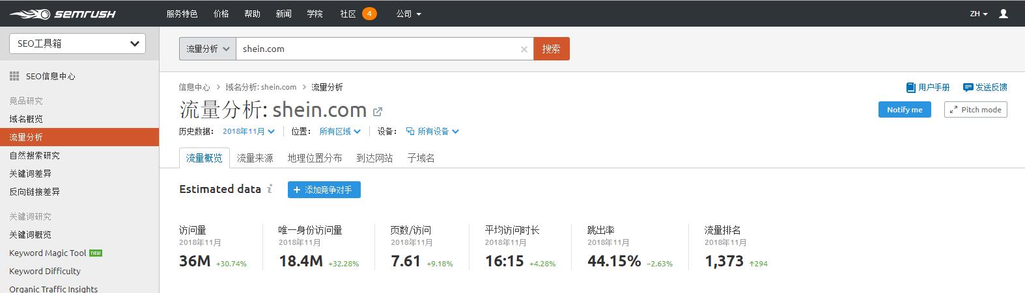
Task: Switch to the 流量来源 tab
Action: pyautogui.click(x=255, y=158)
